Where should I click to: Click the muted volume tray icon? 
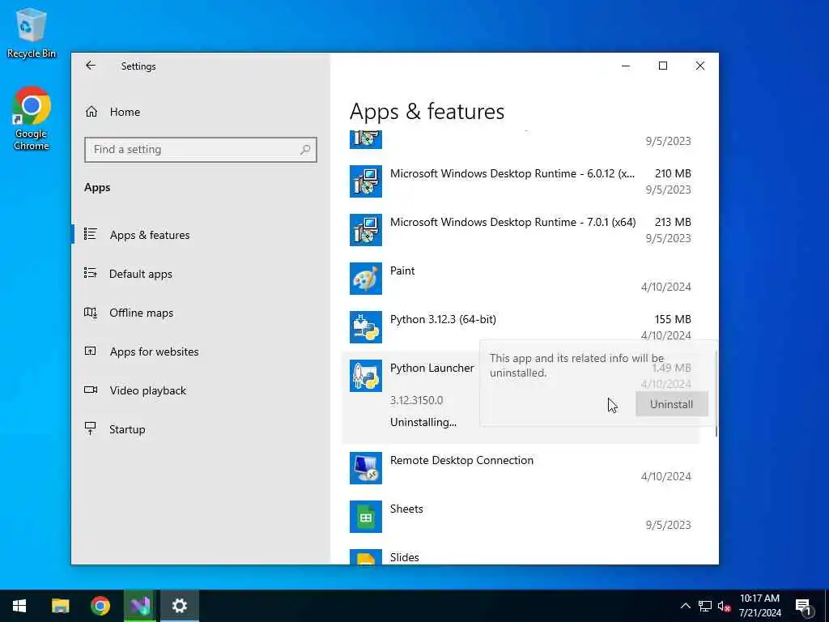pyautogui.click(x=725, y=606)
